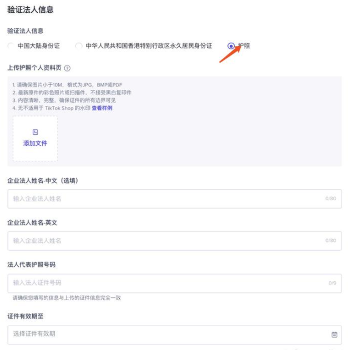
Task: Click the 证件有效期至 field label
Action: [x=25, y=316]
